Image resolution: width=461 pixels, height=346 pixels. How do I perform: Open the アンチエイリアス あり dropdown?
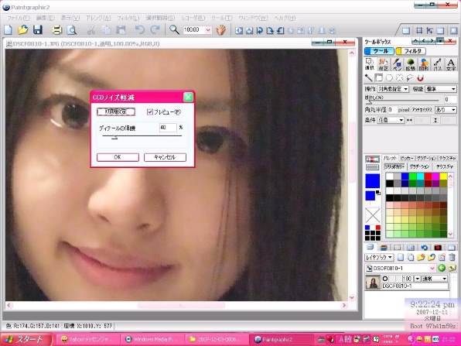(x=446, y=110)
